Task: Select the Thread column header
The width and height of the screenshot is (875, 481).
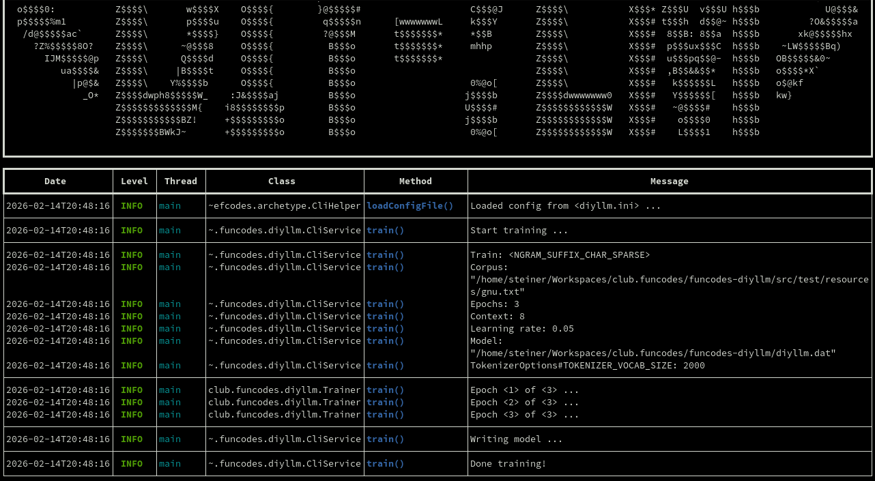Action: 181,181
